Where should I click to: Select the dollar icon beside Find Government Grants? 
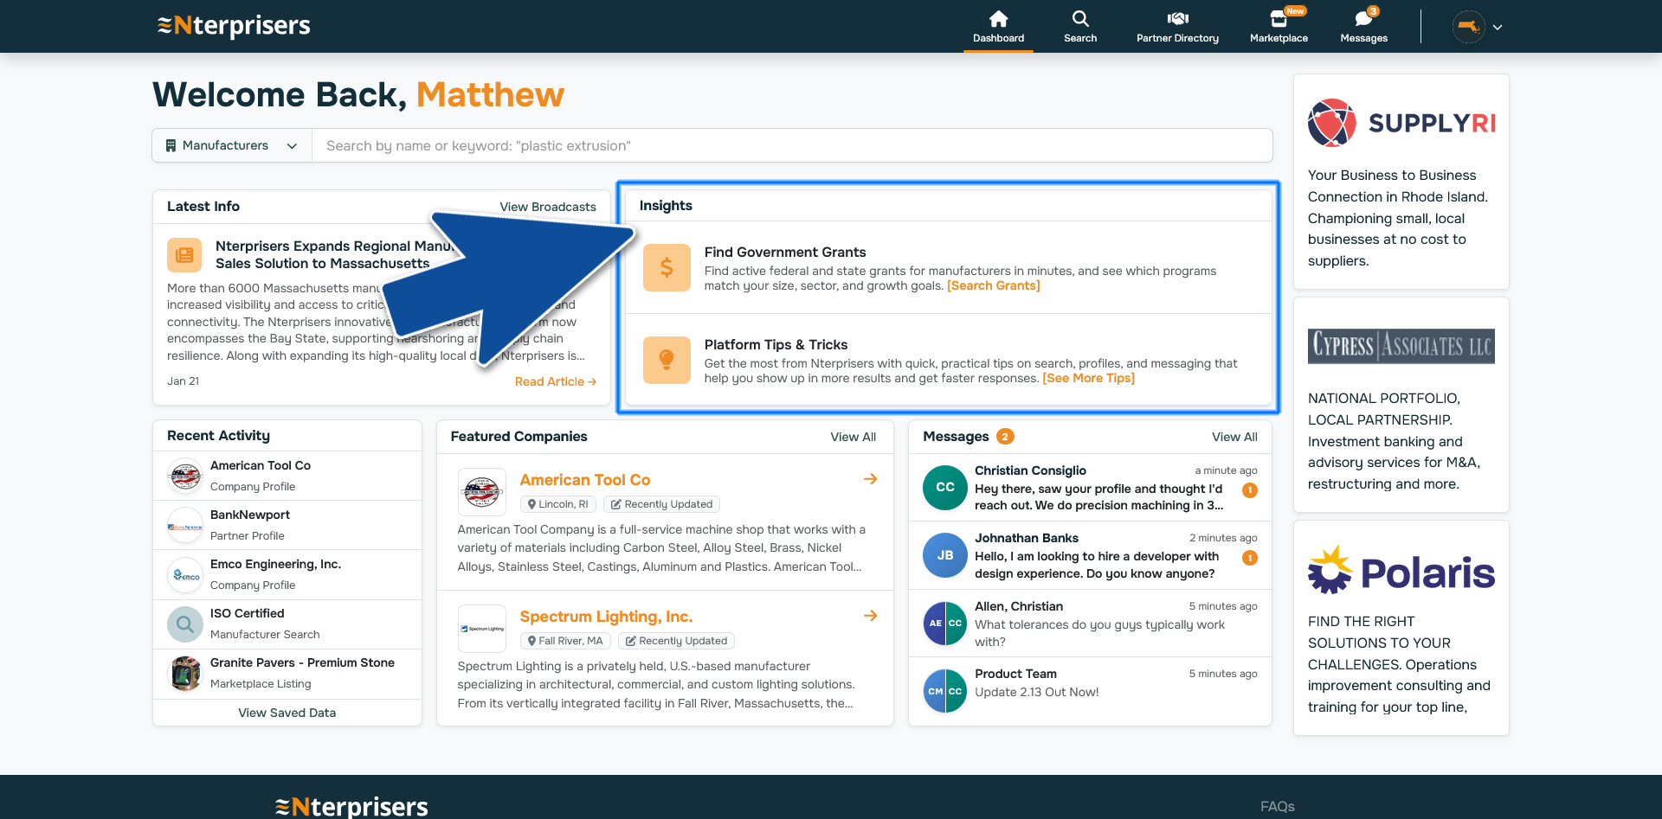666,267
